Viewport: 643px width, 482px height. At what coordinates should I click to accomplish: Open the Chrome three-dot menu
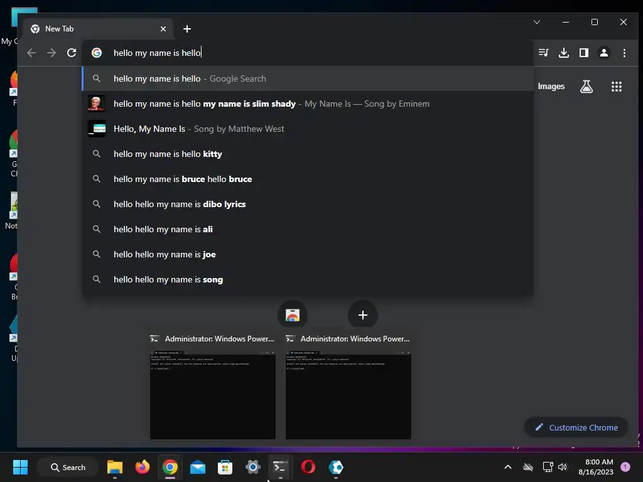(624, 53)
